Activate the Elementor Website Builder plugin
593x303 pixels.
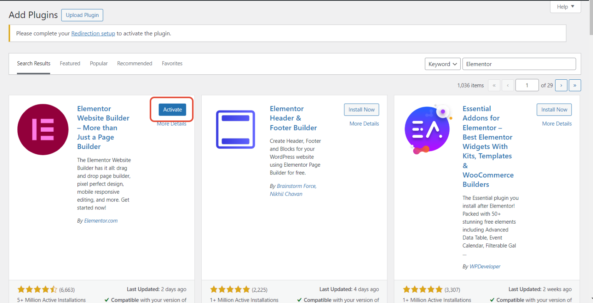(x=172, y=110)
